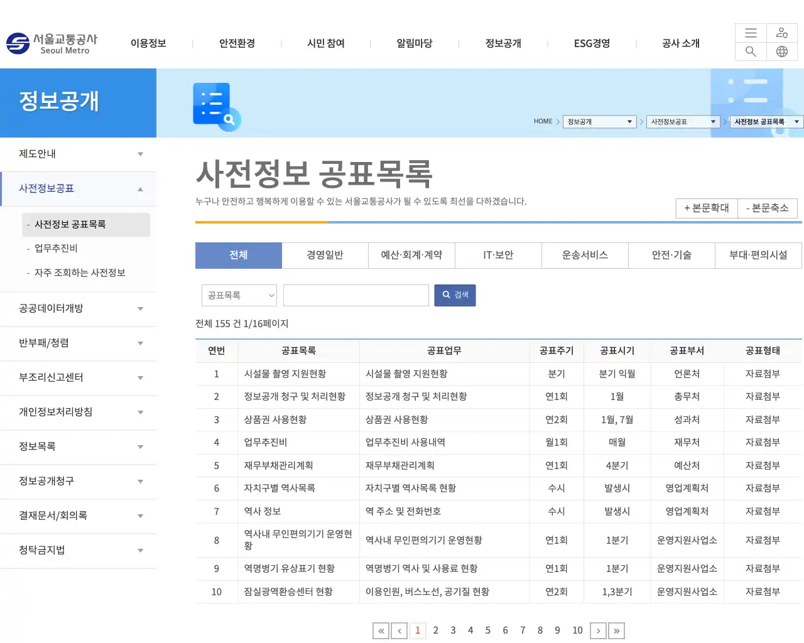This screenshot has width=804, height=643.
Task: Go to last page of pagination
Action: [617, 630]
